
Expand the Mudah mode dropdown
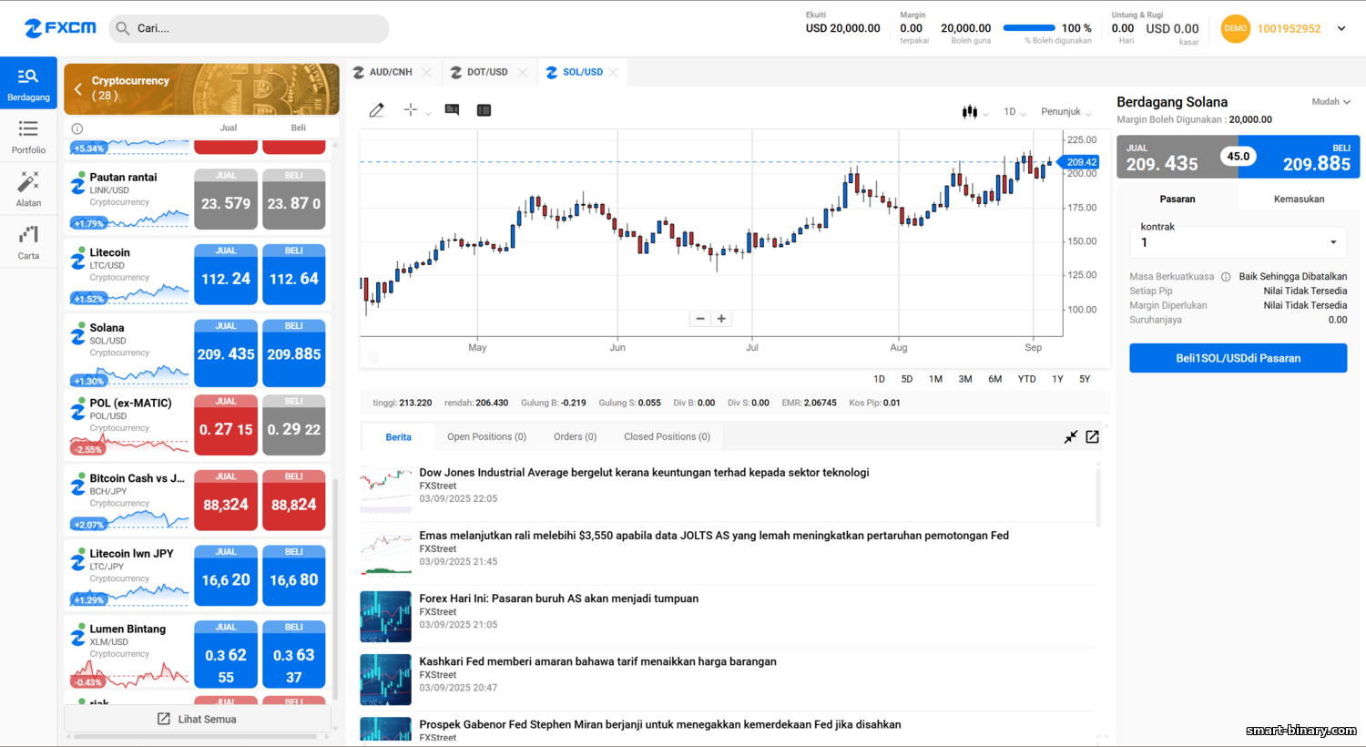pyautogui.click(x=1330, y=102)
